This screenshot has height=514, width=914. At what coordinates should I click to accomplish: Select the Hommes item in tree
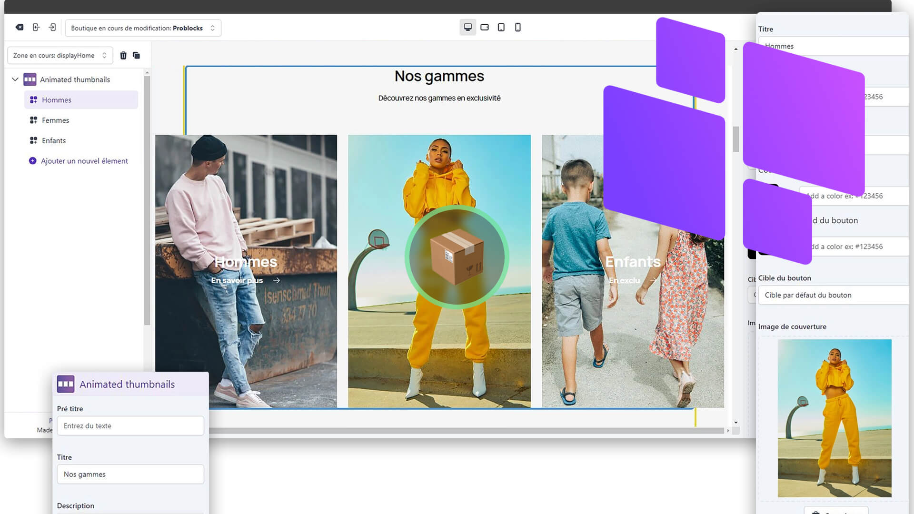click(x=81, y=100)
